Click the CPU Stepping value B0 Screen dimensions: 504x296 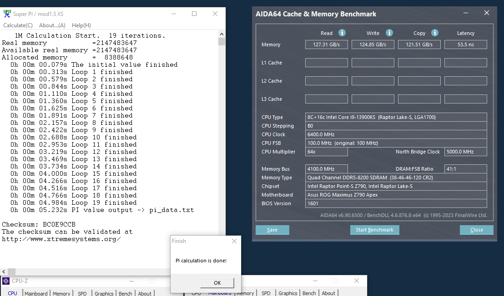click(396, 126)
